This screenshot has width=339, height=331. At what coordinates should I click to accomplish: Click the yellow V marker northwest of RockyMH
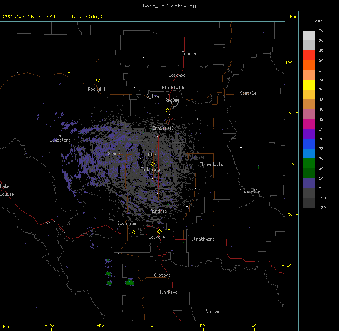point(69,72)
